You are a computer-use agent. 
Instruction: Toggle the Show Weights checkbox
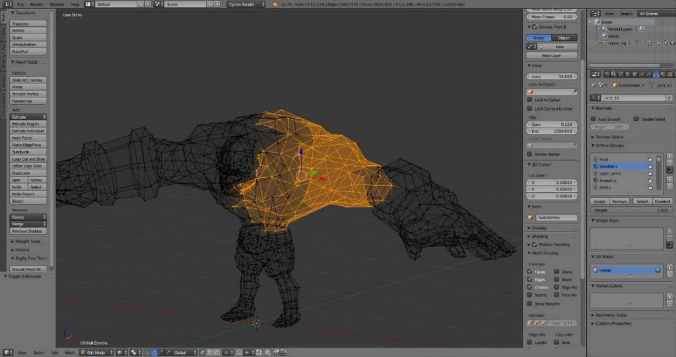pos(530,303)
